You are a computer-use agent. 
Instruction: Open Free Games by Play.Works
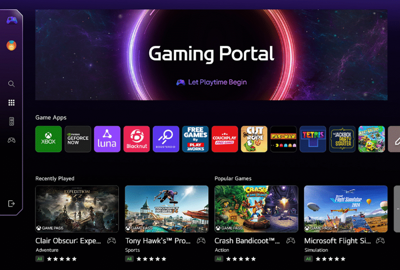195,139
